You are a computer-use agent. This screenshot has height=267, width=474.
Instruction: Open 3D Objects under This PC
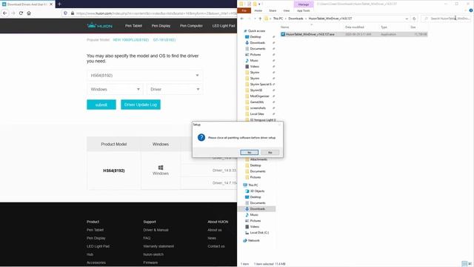[257, 191]
